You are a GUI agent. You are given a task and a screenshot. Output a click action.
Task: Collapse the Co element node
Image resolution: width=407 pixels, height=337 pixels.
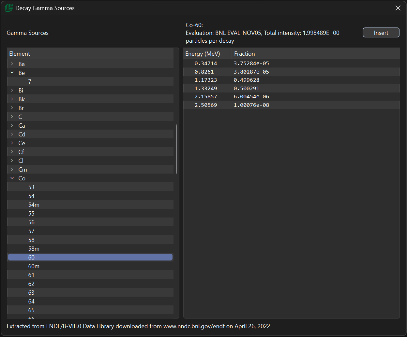coord(12,178)
